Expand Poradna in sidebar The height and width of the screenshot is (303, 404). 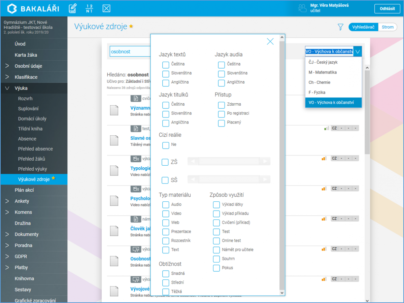(7, 245)
